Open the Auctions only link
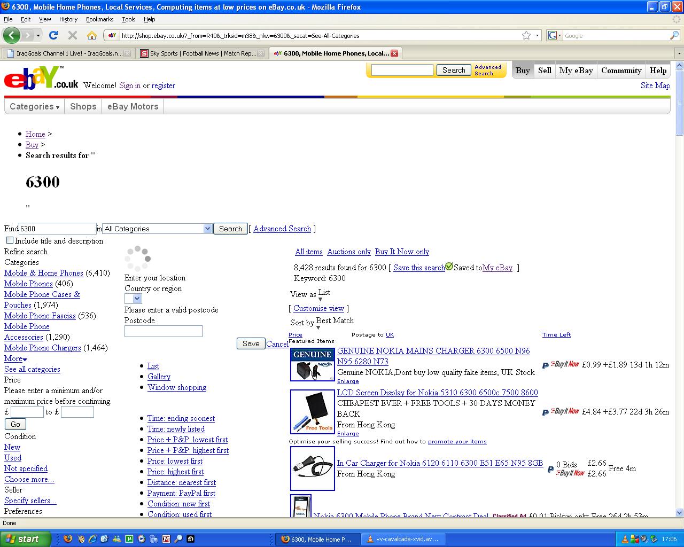This screenshot has height=547, width=684. [x=349, y=252]
